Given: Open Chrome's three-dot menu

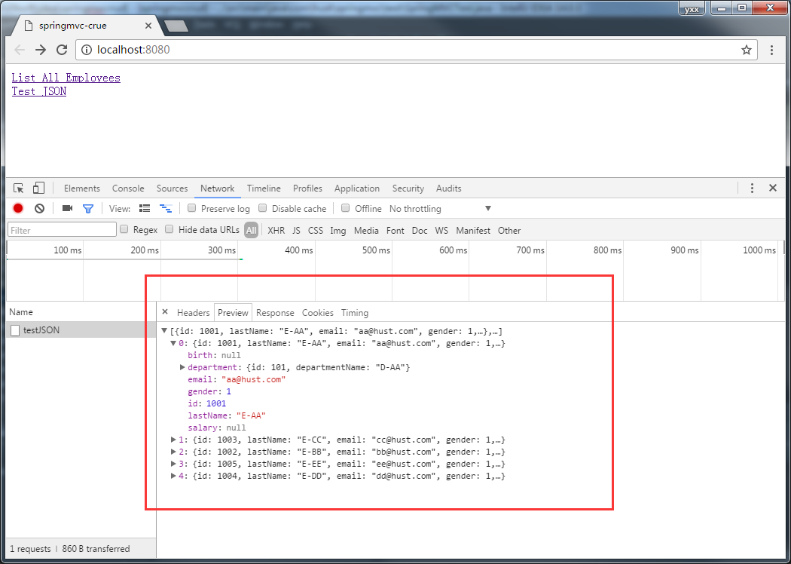Looking at the screenshot, I should (771, 50).
